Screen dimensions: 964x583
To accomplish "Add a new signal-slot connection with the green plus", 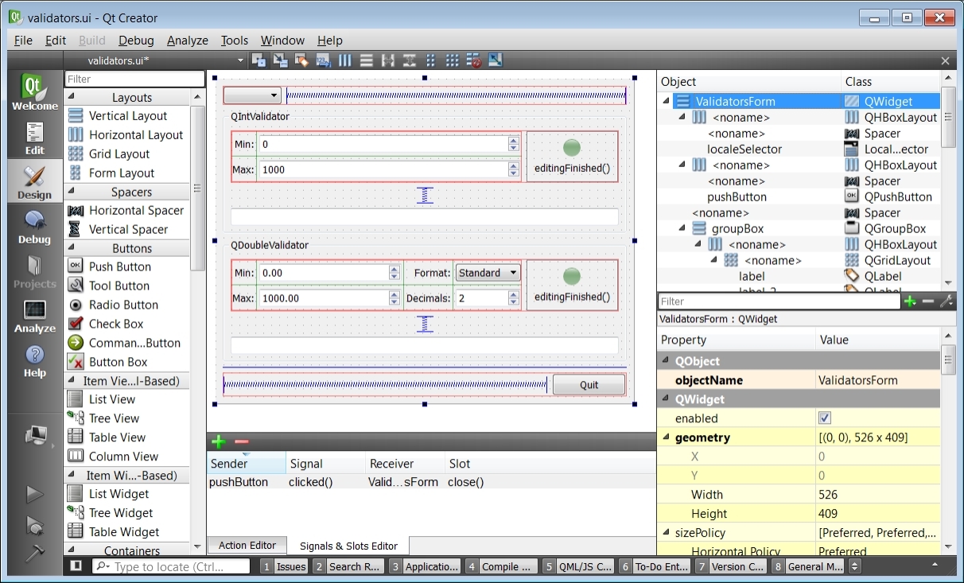I will [219, 442].
